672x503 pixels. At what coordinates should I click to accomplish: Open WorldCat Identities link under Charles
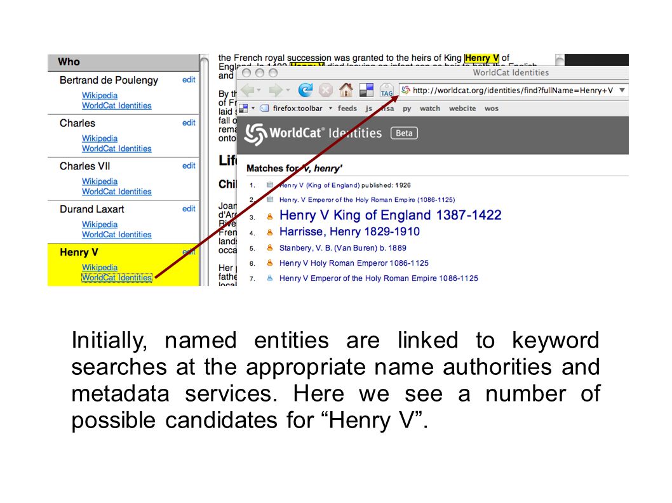tap(117, 148)
